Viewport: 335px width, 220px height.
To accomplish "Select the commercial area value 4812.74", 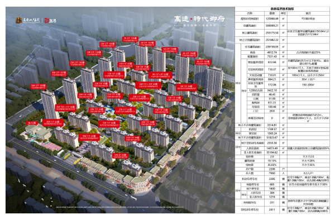I will pyautogui.click(x=272, y=52).
